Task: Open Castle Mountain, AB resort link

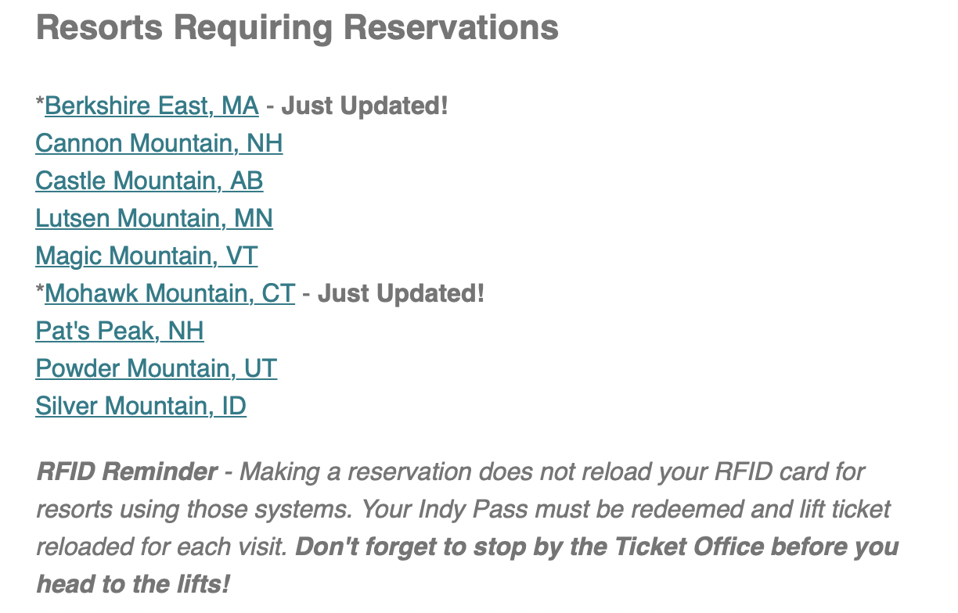Action: pos(149,181)
